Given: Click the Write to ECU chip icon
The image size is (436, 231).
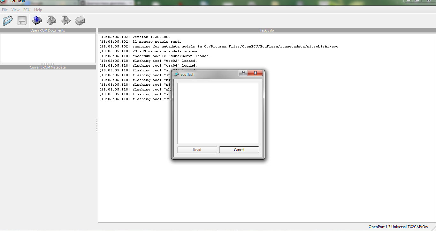Looking at the screenshot, I should 51,21.
